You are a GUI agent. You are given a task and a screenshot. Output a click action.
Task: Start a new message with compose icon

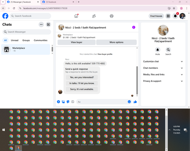point(48,24)
